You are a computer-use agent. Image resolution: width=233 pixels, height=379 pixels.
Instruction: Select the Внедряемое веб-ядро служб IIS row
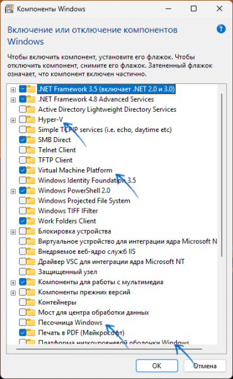pos(87,251)
